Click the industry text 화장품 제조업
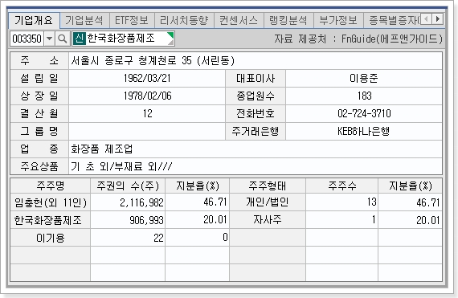458x298 pixels. click(x=102, y=149)
